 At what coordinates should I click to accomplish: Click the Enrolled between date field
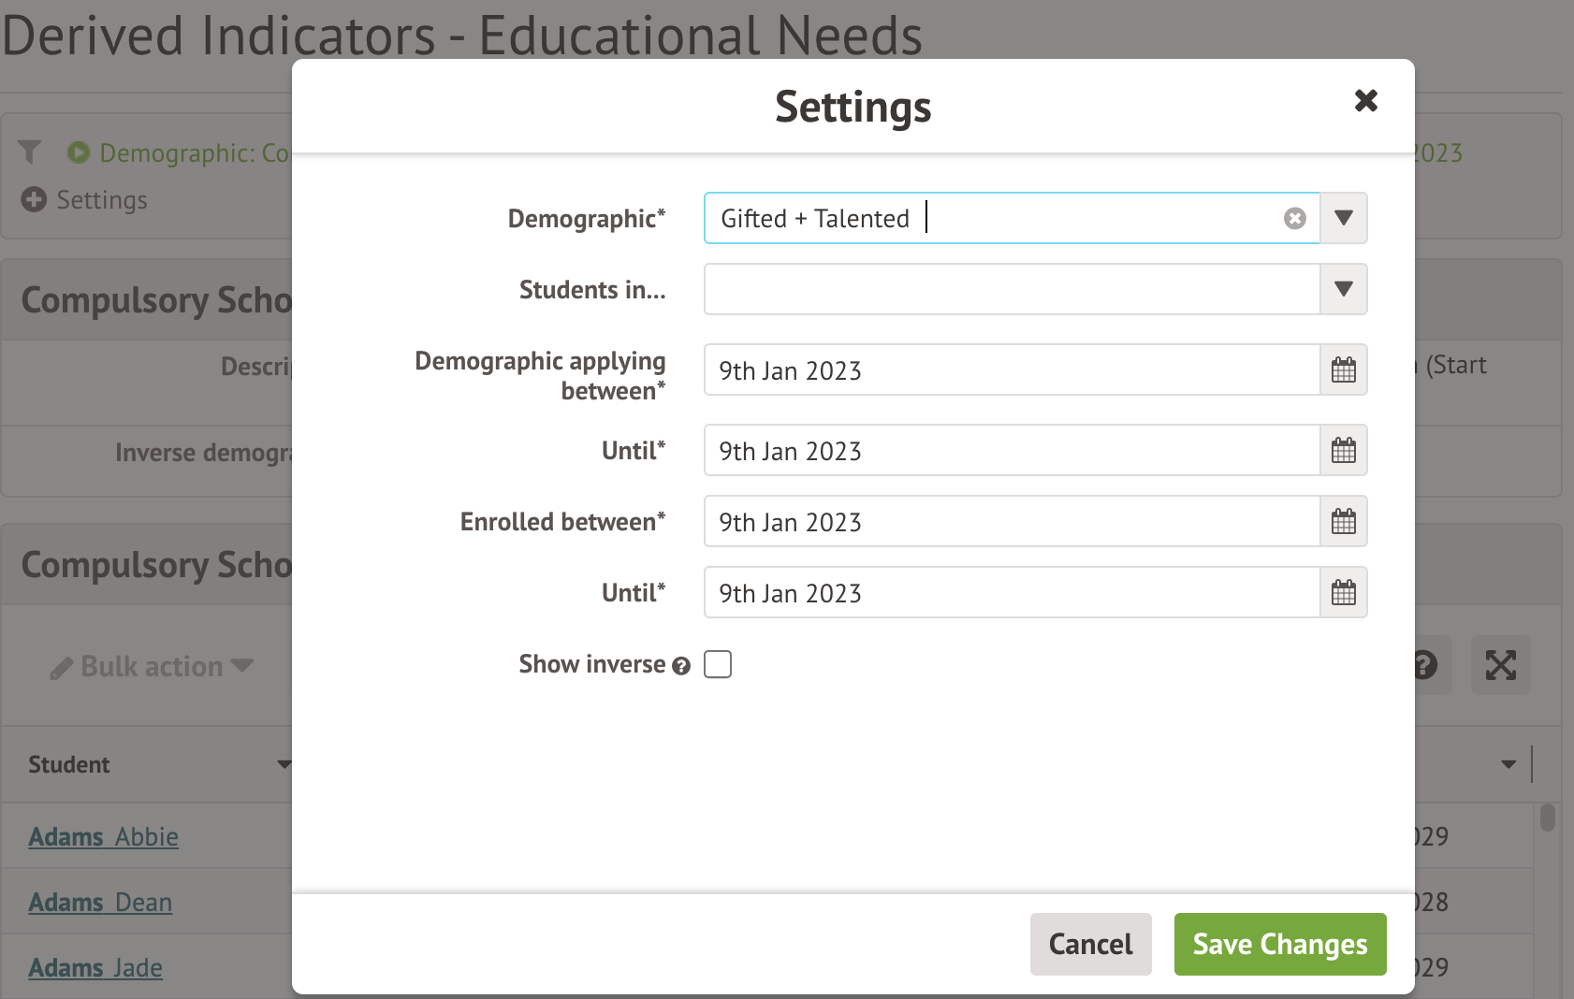coord(1011,522)
